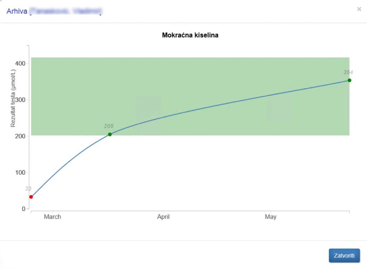Click the red data point at 33
Screen dimensions: 367x269
(x=31, y=197)
